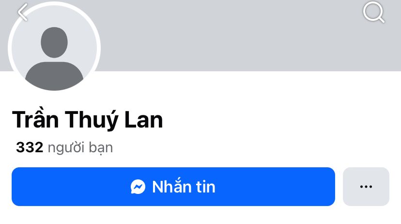The width and height of the screenshot is (401, 224).
Task: Click the bold 332 friends count
Action: point(30,147)
